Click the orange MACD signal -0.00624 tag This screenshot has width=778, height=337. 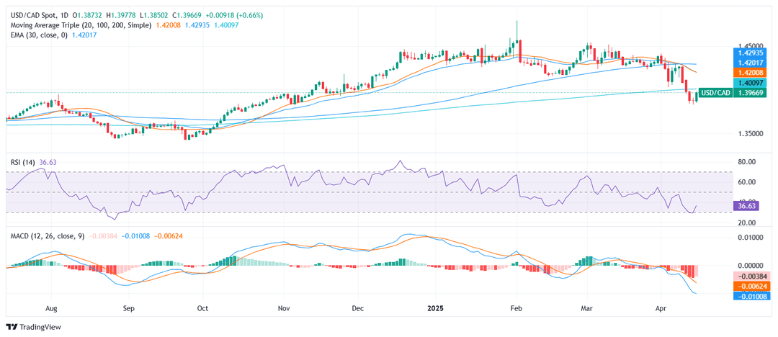751,286
